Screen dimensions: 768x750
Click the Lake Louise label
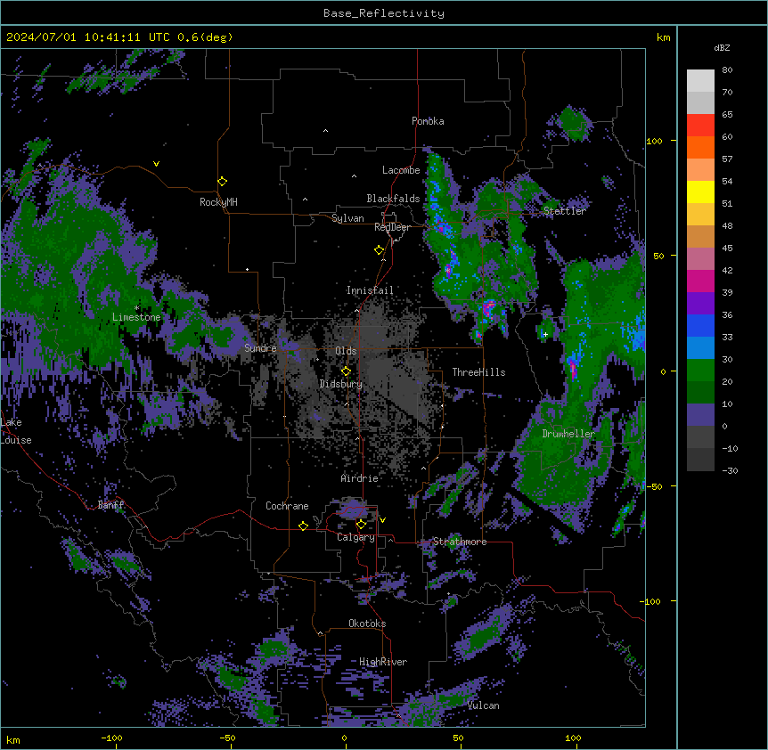pyautogui.click(x=16, y=431)
